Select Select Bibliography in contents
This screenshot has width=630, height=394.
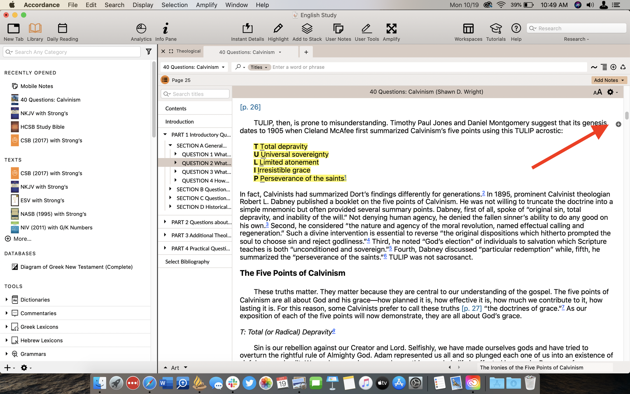coord(187,261)
